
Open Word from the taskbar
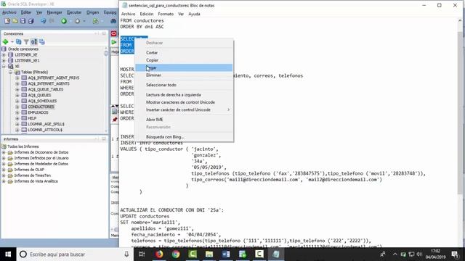(x=226, y=254)
